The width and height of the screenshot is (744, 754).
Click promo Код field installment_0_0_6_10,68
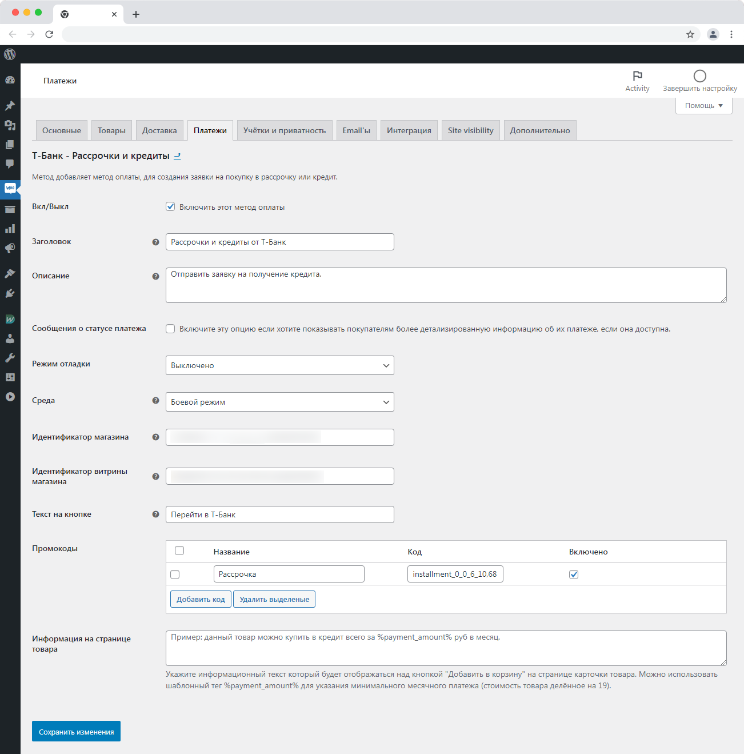[x=455, y=574]
